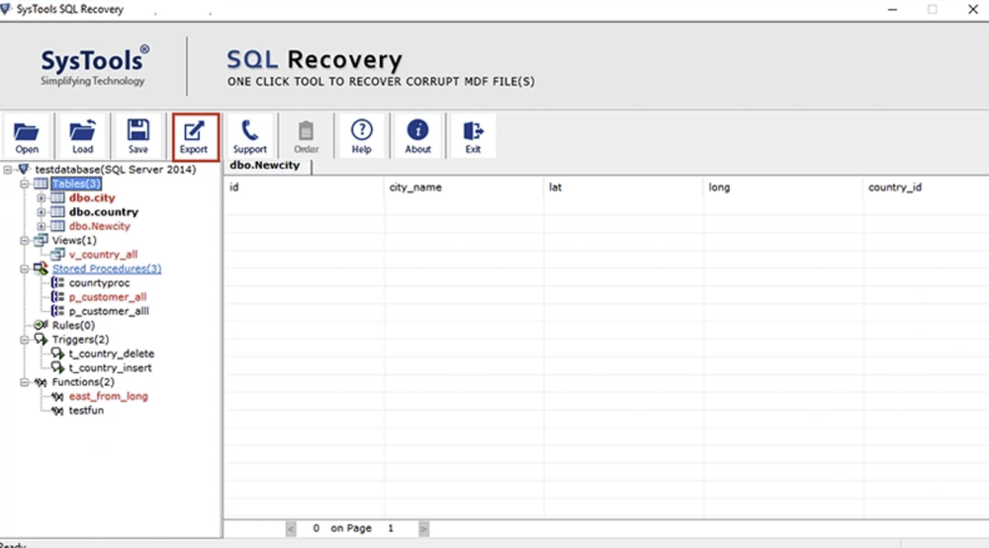Click the Open toolbar icon

point(27,131)
